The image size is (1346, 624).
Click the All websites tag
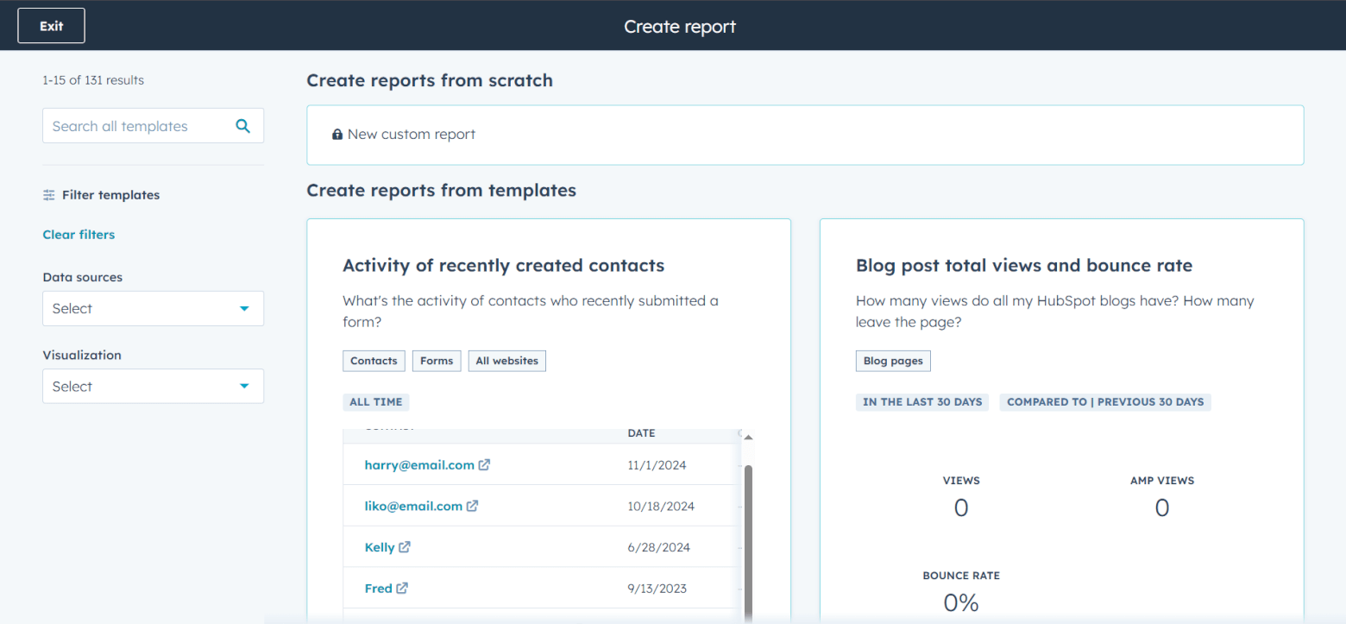[x=507, y=361]
